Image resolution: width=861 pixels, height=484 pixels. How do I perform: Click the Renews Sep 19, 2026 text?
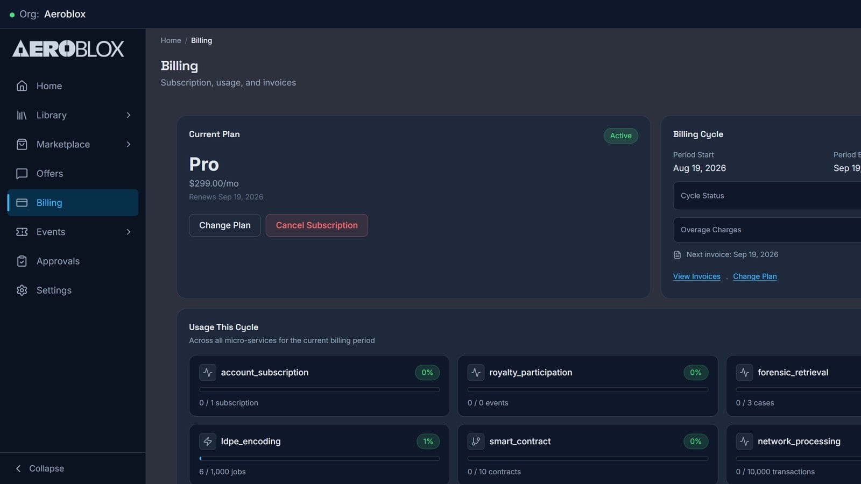pos(226,197)
